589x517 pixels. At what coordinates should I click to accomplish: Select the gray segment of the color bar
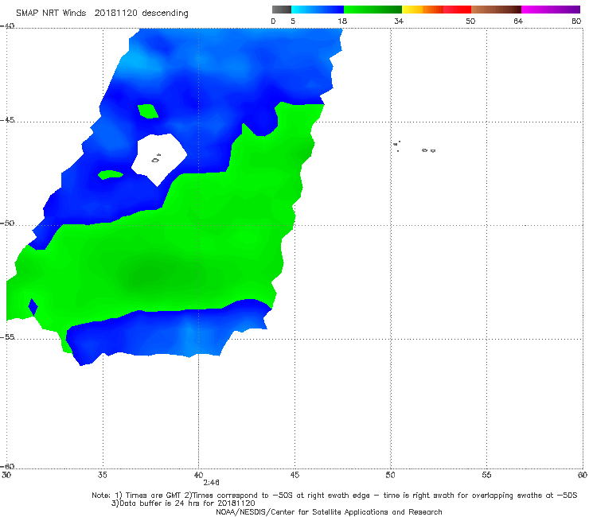pos(282,10)
